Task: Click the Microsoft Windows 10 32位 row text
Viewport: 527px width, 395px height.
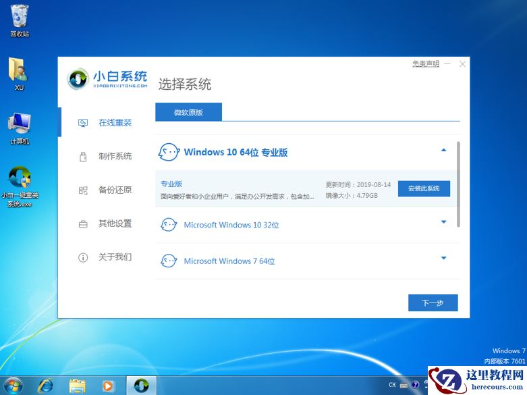Action: point(231,225)
